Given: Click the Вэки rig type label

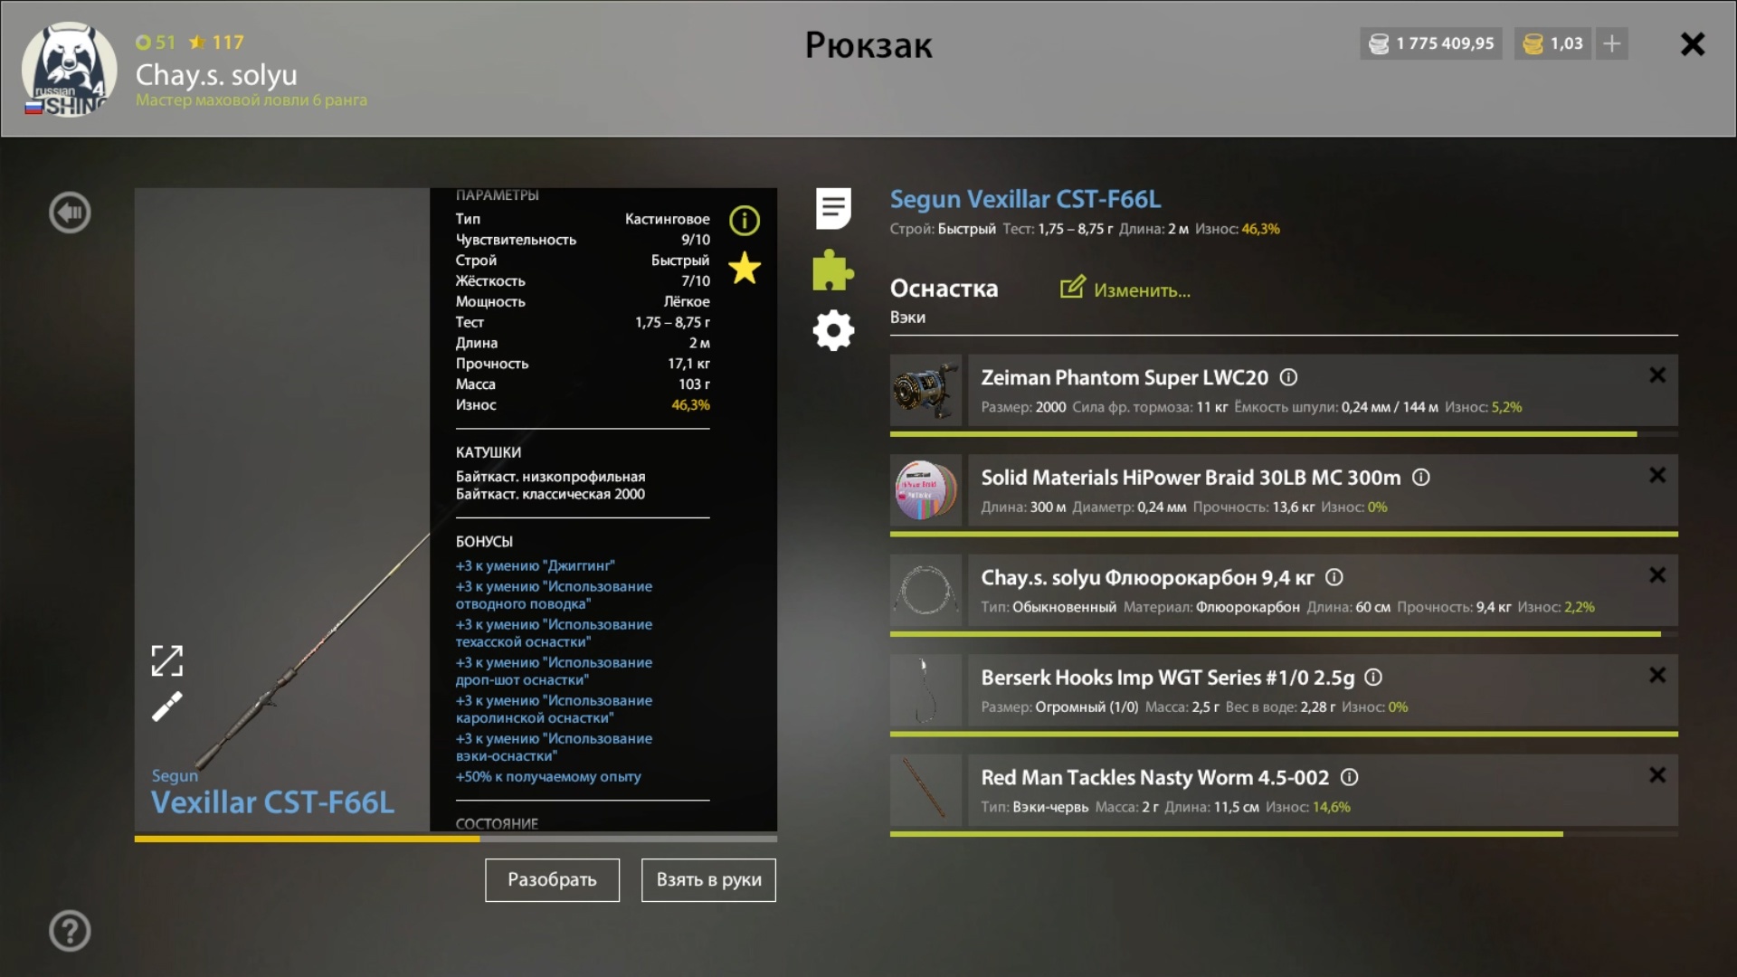Looking at the screenshot, I should pos(907,318).
